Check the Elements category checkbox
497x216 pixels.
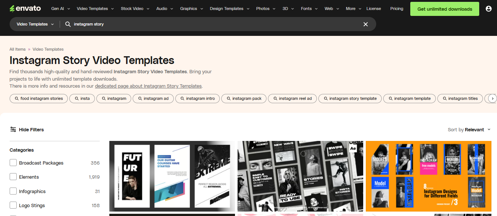pos(13,177)
